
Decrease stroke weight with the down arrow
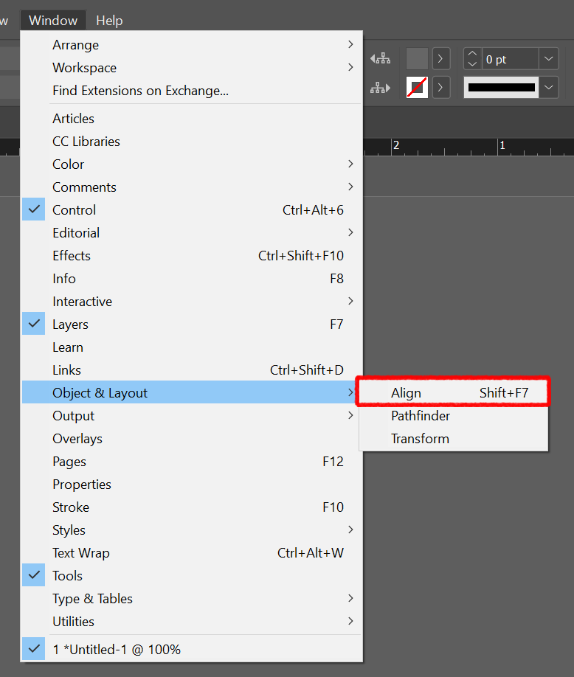[472, 64]
